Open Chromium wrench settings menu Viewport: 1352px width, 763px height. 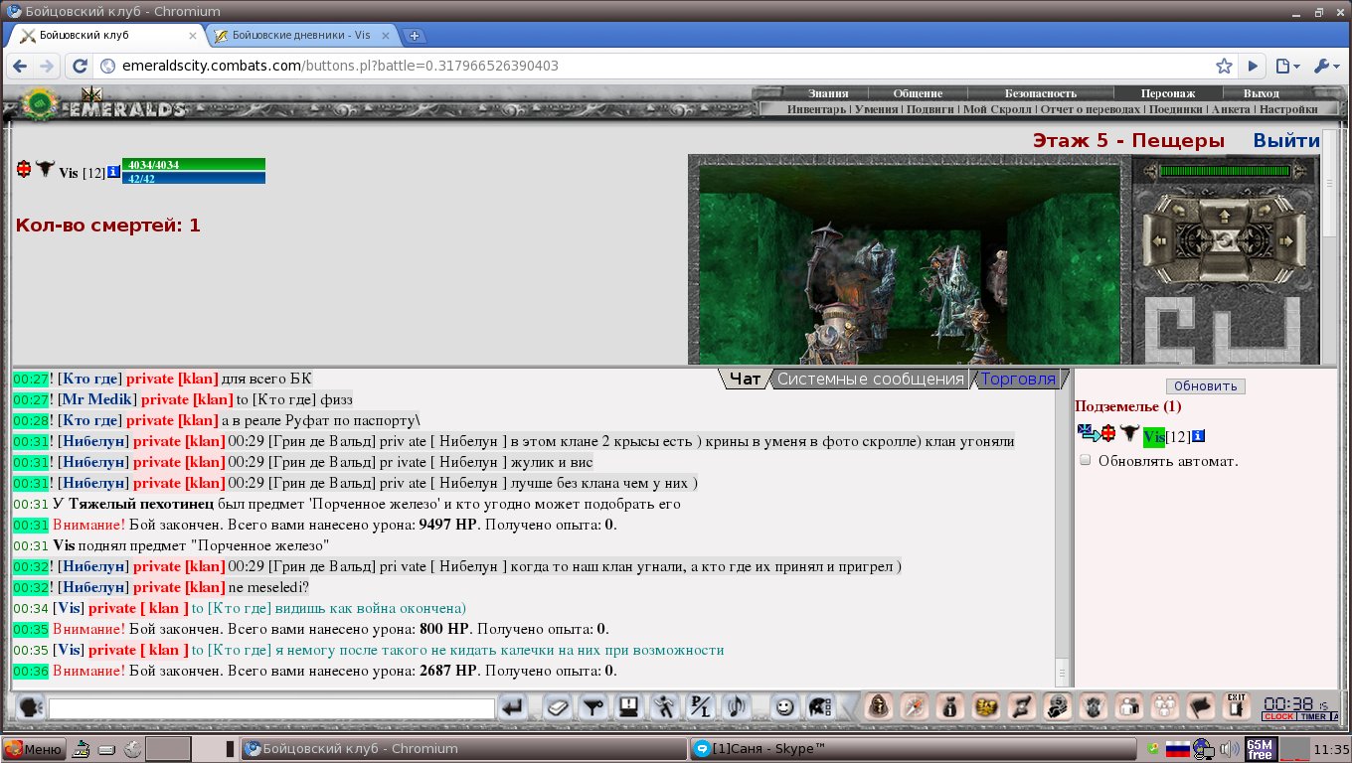[x=1327, y=67]
